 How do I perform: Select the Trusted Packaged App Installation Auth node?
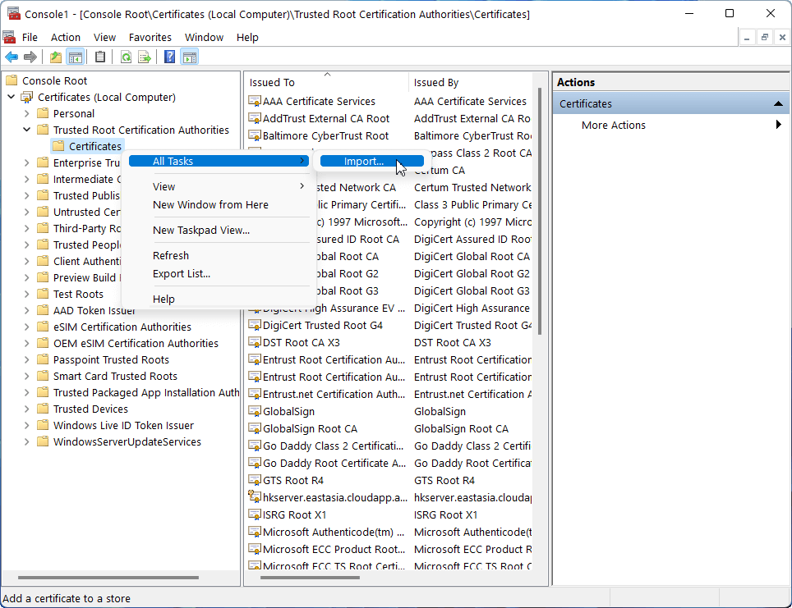pyautogui.click(x=146, y=392)
